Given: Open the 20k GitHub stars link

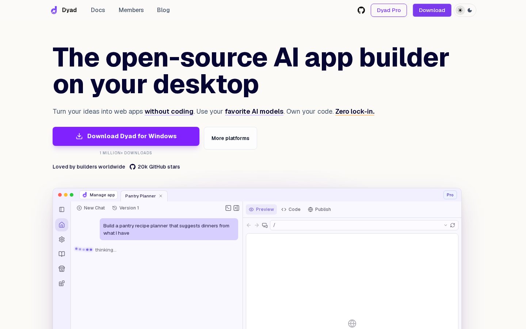Looking at the screenshot, I should (155, 167).
